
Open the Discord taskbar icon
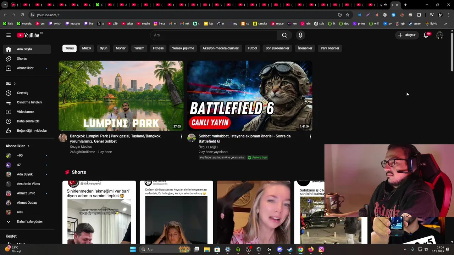(x=279, y=249)
